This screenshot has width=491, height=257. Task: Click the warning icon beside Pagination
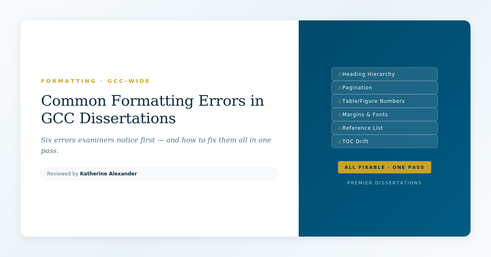pyautogui.click(x=340, y=88)
